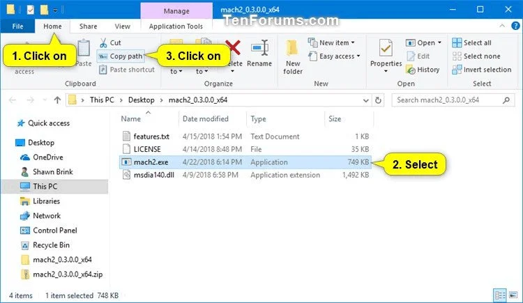Click the title bar properties checkmark icon
Viewport: 523px width, 303px height.
[x=31, y=10]
